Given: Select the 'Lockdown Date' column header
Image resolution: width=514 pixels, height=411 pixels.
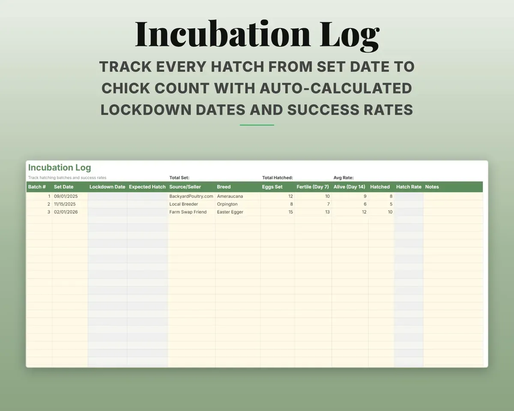Looking at the screenshot, I should point(107,187).
